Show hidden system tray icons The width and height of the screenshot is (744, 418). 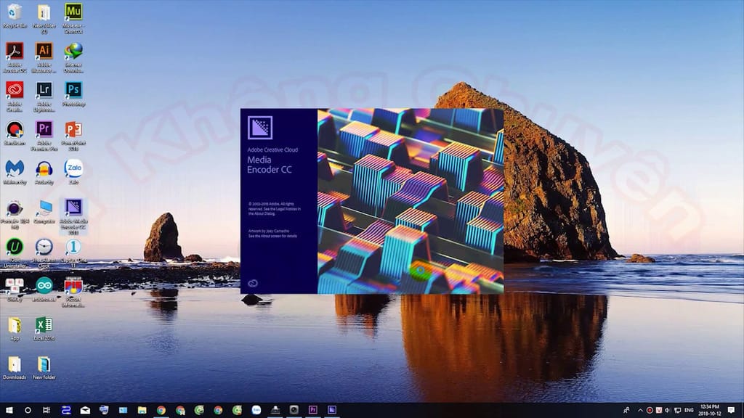tap(640, 410)
